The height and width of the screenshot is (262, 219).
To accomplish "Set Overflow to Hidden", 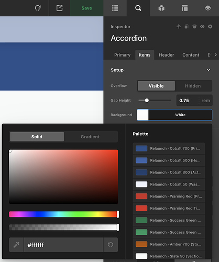I will 193,86.
